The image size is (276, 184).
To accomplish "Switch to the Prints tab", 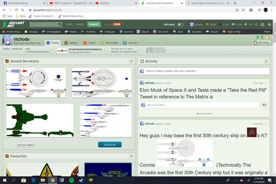I will pos(89,43).
